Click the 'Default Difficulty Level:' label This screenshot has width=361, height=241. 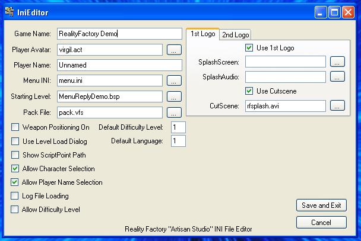pos(131,127)
